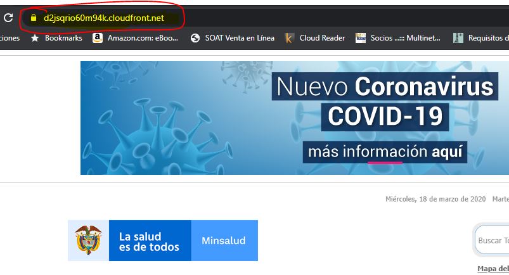Screen dimensions: 509x275
Task: Click 'La salud es de todos' logo
Action: (x=150, y=241)
